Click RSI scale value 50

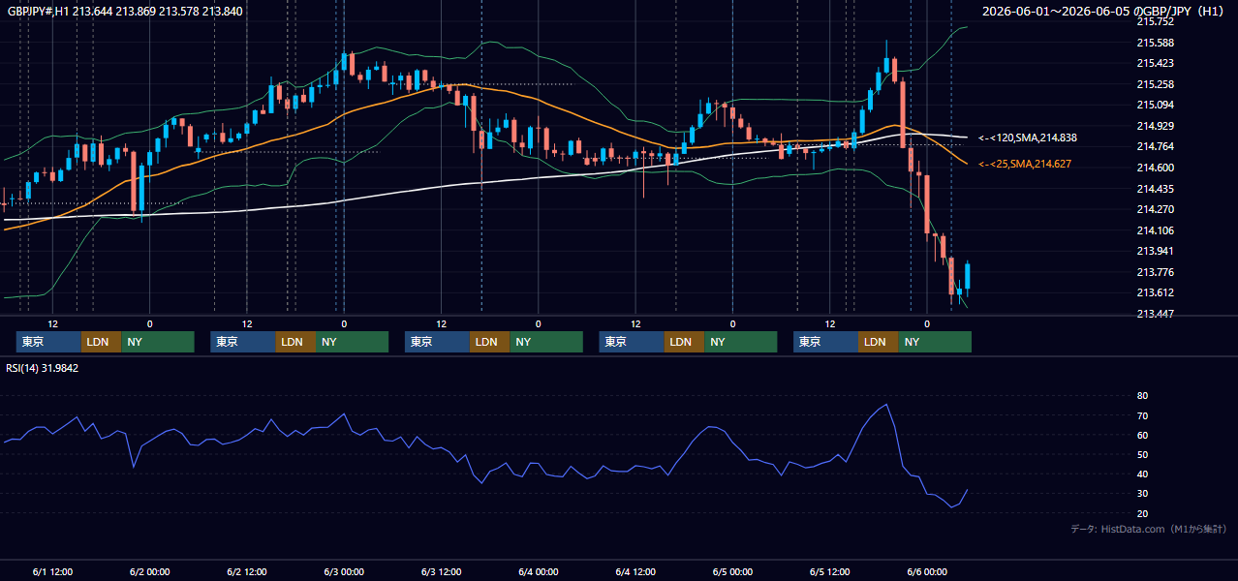[1142, 455]
